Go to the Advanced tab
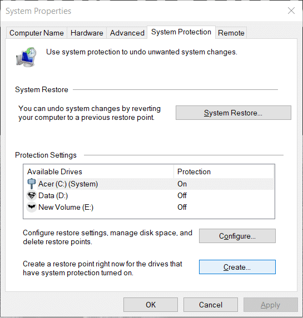The image size is (303, 318). (x=127, y=33)
